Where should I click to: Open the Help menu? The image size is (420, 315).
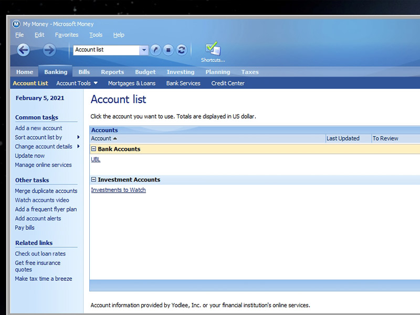[119, 35]
